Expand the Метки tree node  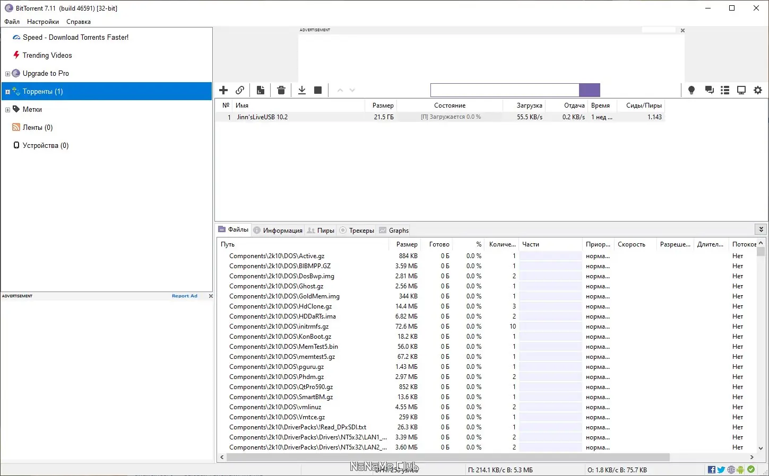pos(7,110)
